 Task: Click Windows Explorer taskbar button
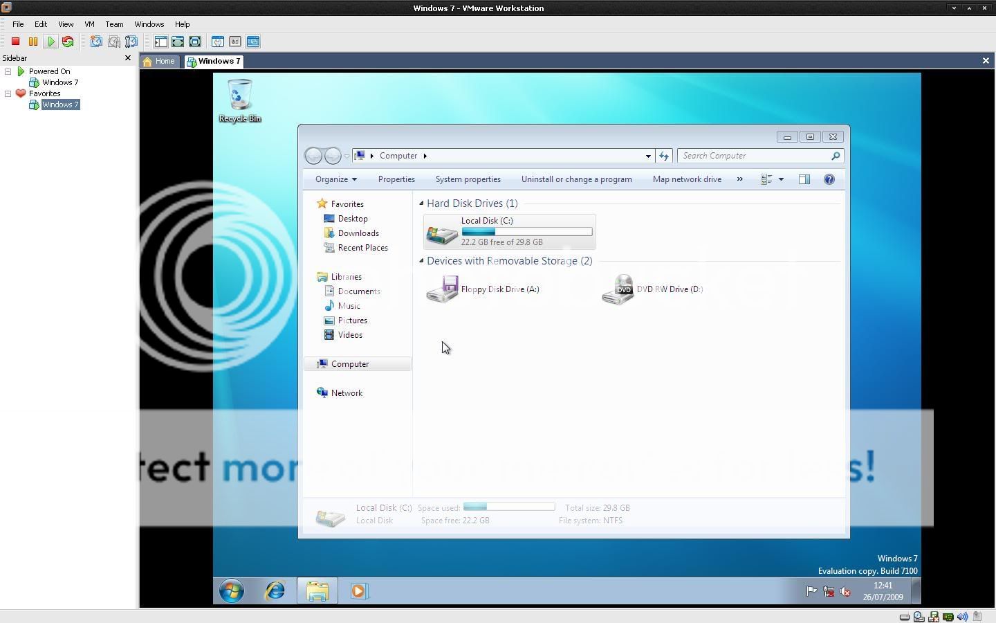click(317, 591)
